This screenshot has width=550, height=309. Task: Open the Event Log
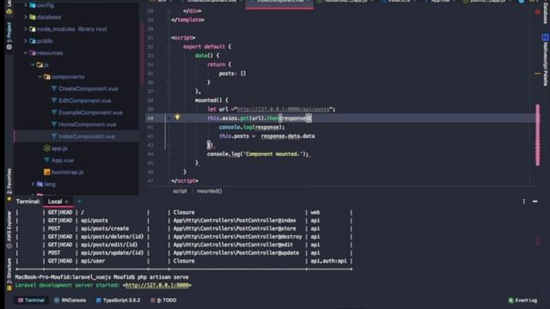click(522, 300)
